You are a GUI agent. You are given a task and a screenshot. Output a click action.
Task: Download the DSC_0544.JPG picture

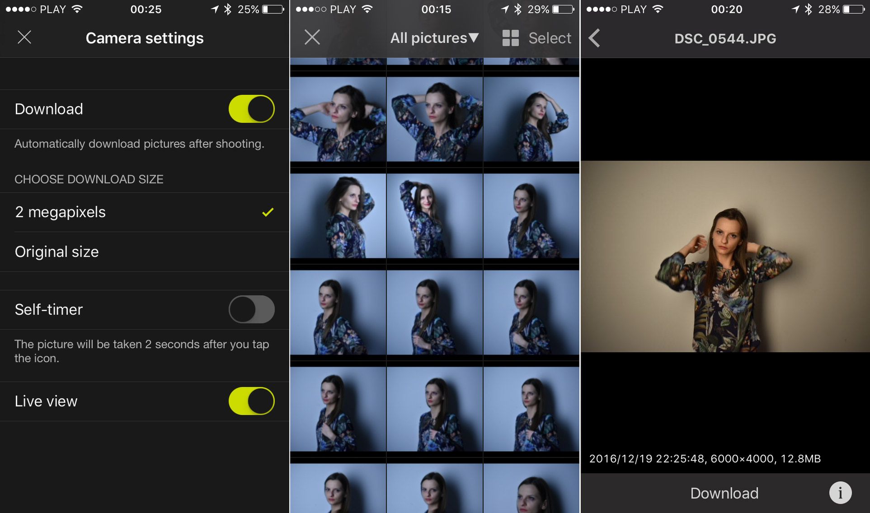pos(724,493)
